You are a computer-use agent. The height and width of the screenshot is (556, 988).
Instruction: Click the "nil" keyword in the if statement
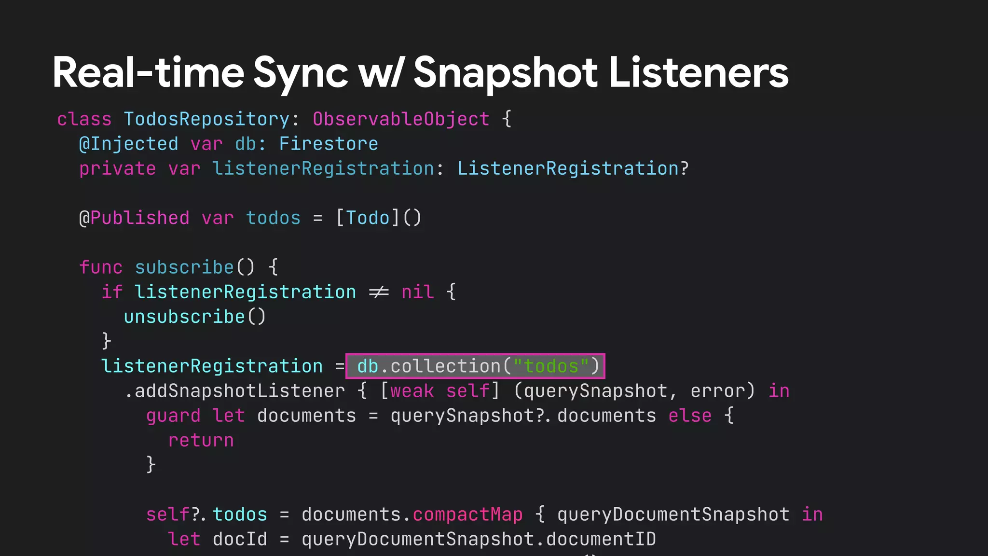tap(418, 292)
